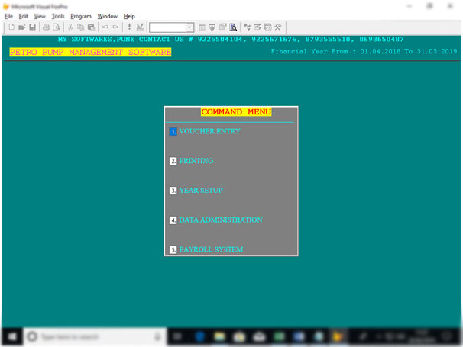Image resolution: width=463 pixels, height=347 pixels.
Task: Select the PAYROLL SYSTEM menu option
Action: click(211, 249)
